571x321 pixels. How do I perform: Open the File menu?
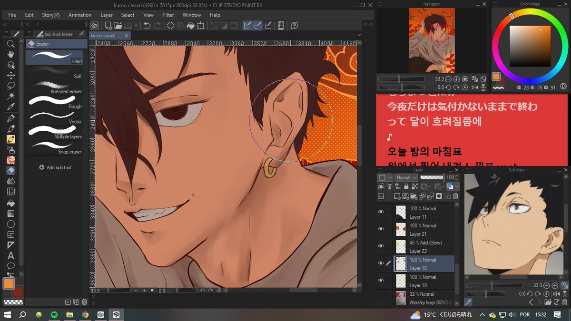point(12,15)
